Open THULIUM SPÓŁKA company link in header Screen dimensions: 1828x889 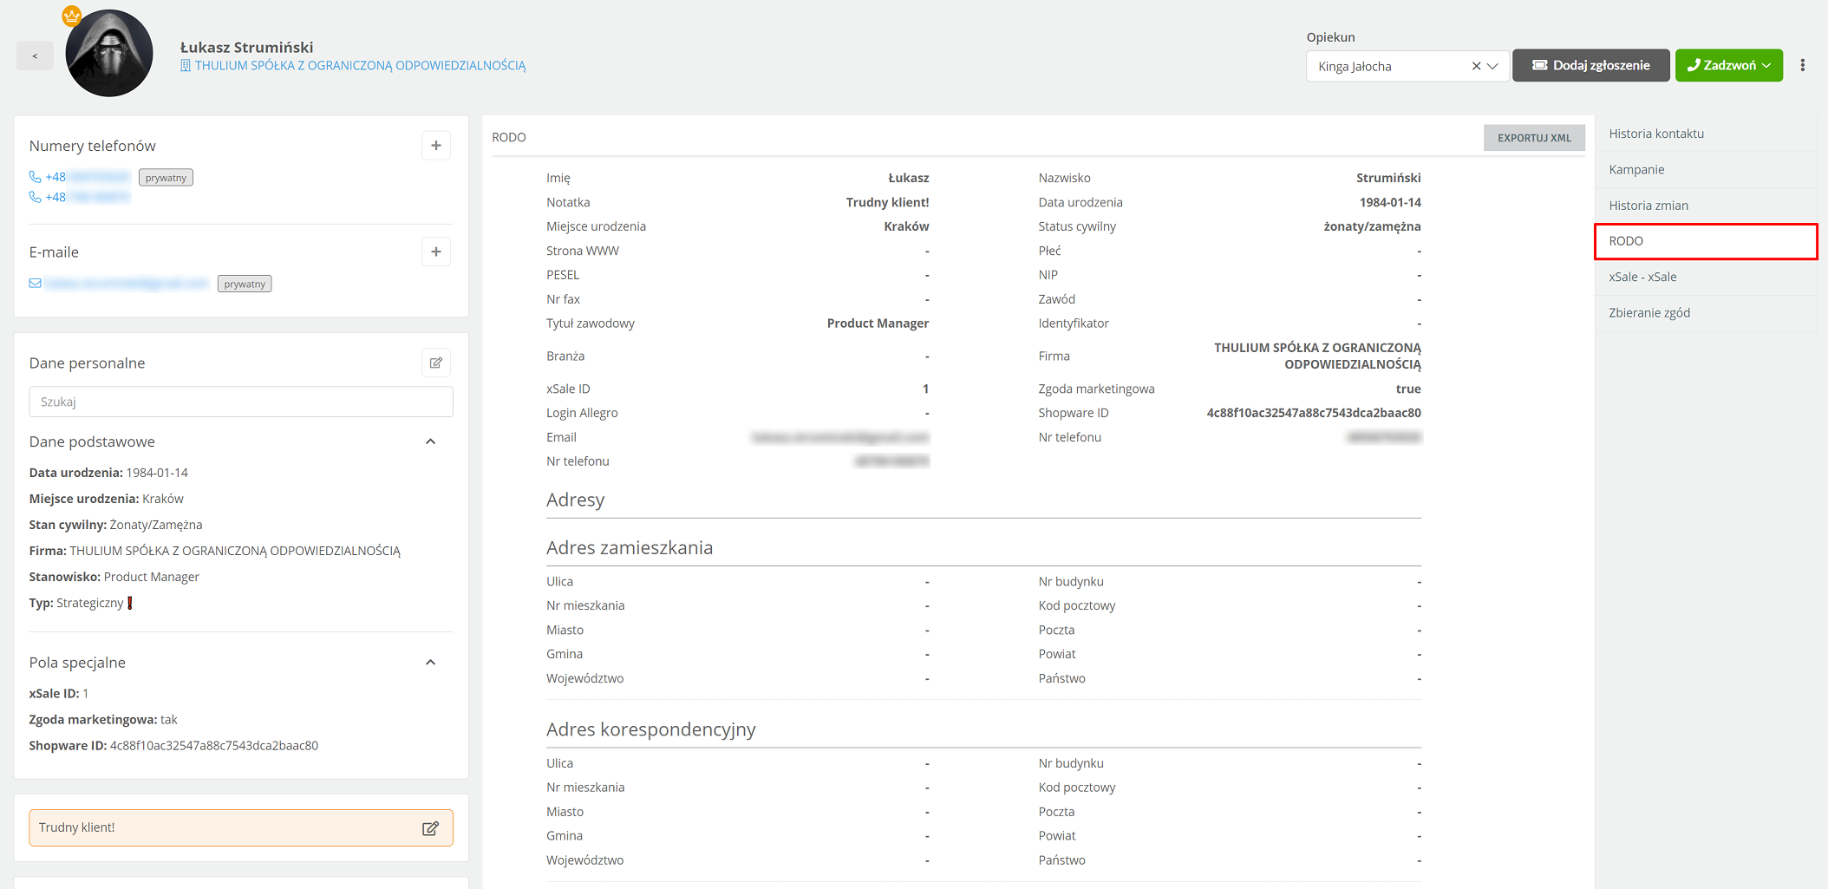tap(360, 66)
